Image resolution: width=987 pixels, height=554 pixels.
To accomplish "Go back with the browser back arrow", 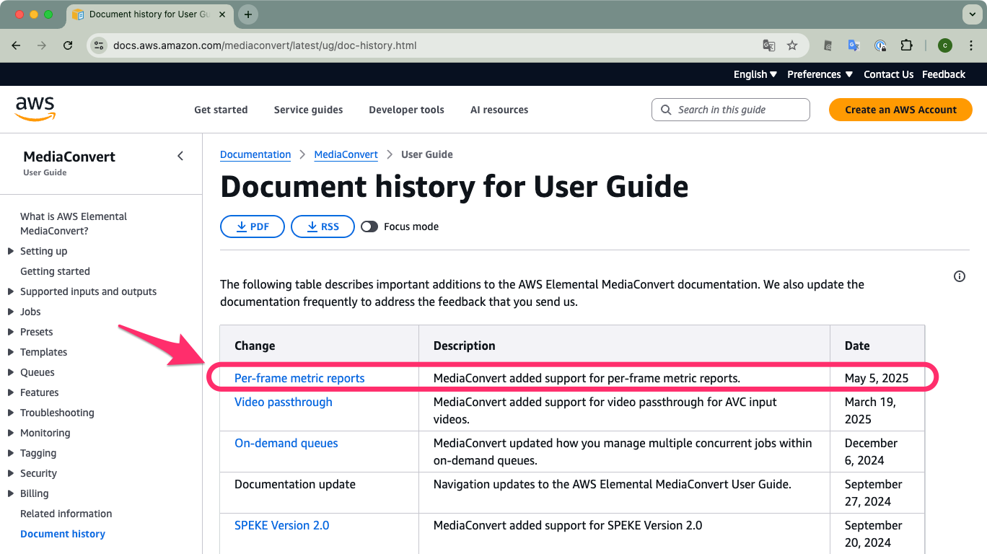I will click(16, 45).
